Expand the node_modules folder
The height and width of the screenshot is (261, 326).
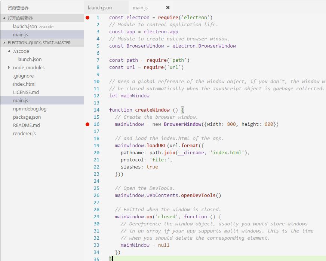(28, 68)
